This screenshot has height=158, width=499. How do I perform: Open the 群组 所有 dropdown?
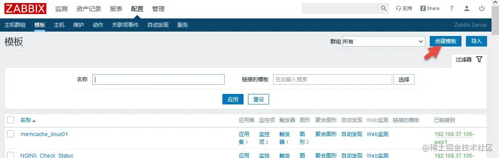tap(384, 41)
